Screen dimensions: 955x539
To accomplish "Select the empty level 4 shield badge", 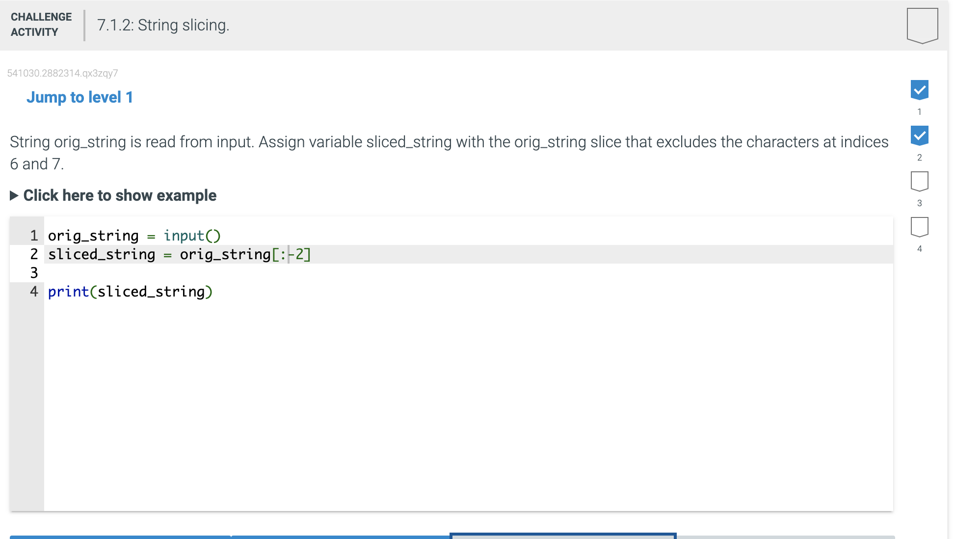I will (x=919, y=226).
